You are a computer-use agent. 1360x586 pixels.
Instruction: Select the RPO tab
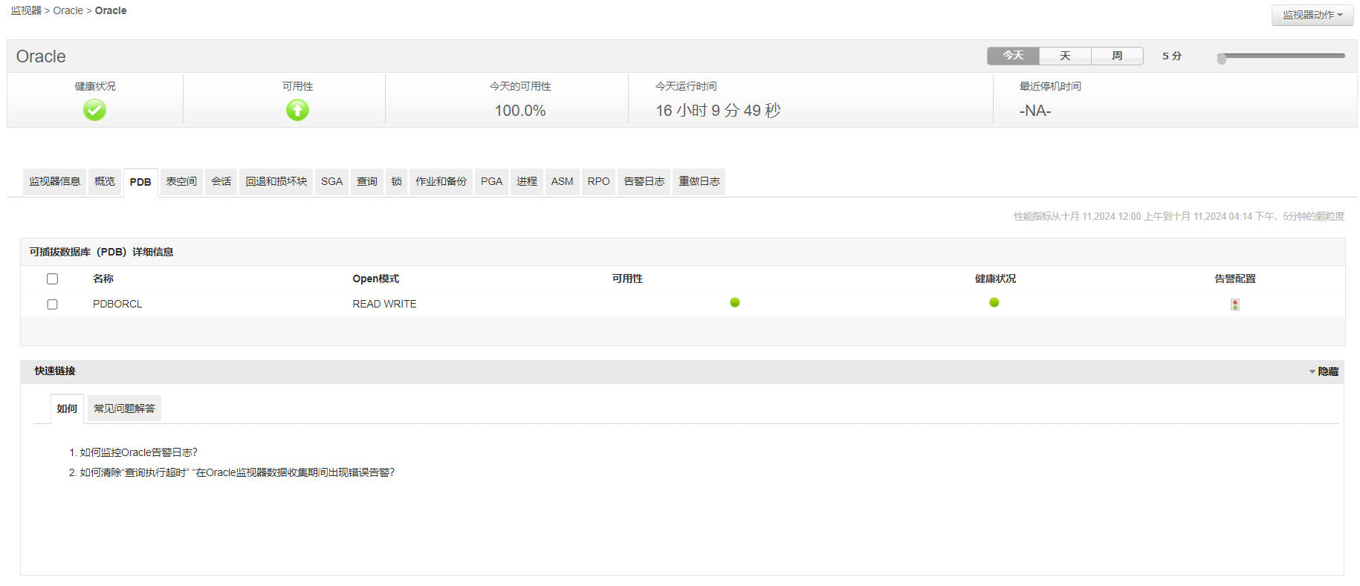click(x=599, y=182)
